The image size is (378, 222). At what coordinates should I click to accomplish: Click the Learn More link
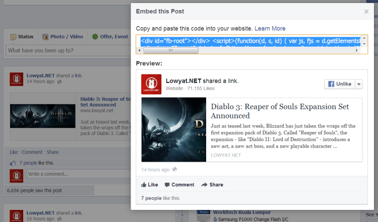pos(270,29)
